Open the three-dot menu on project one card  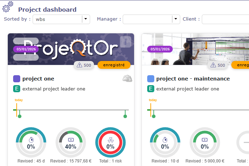[126, 41]
